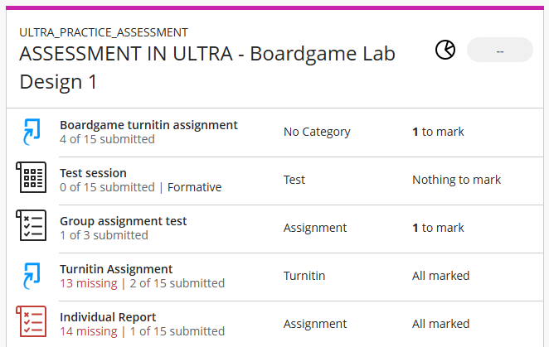Click the Group assignment test icon
The image size is (549, 347).
pyautogui.click(x=32, y=227)
